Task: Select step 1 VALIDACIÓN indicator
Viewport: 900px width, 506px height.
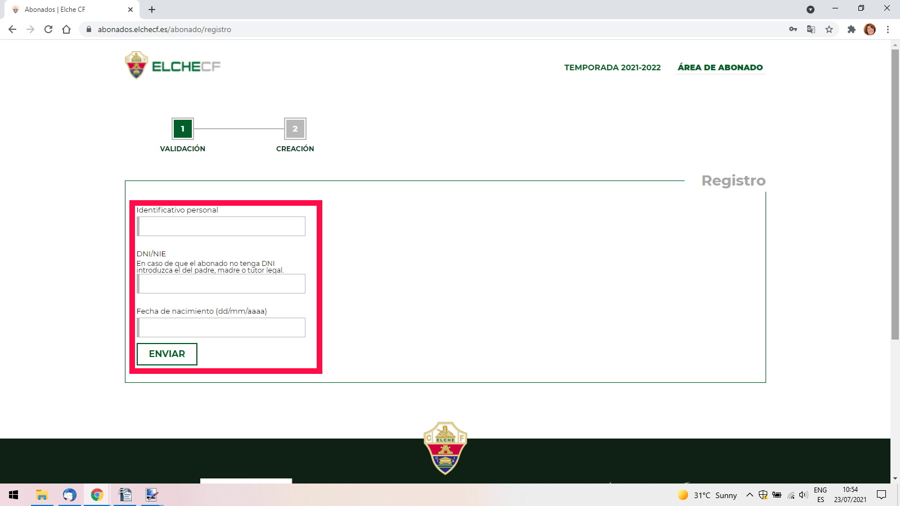Action: tap(182, 128)
